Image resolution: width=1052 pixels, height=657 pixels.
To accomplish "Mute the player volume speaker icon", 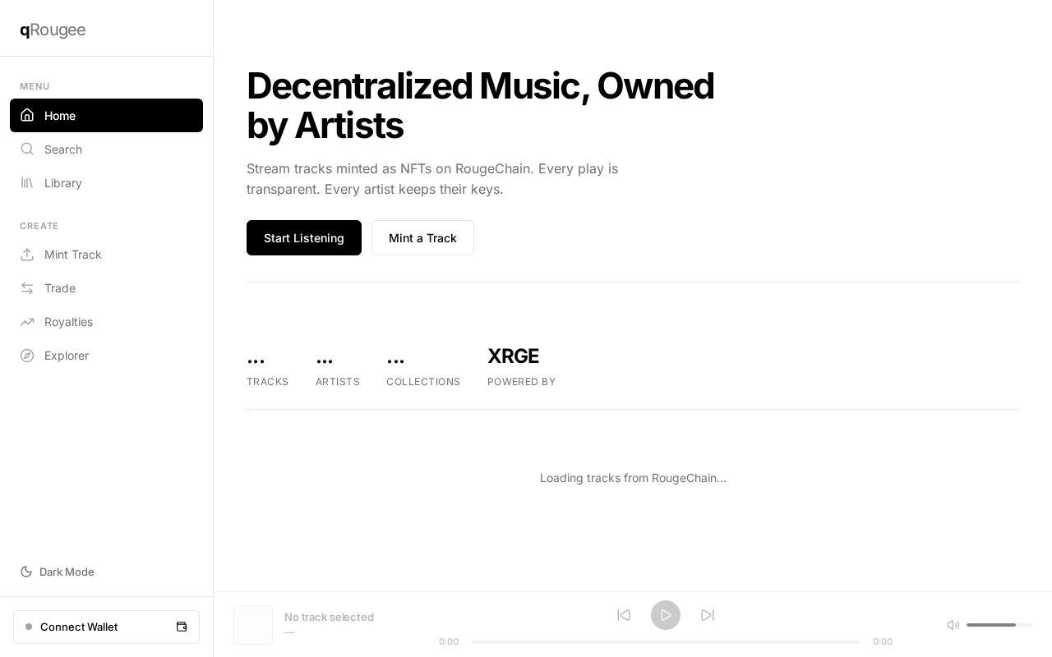I will pos(953,625).
